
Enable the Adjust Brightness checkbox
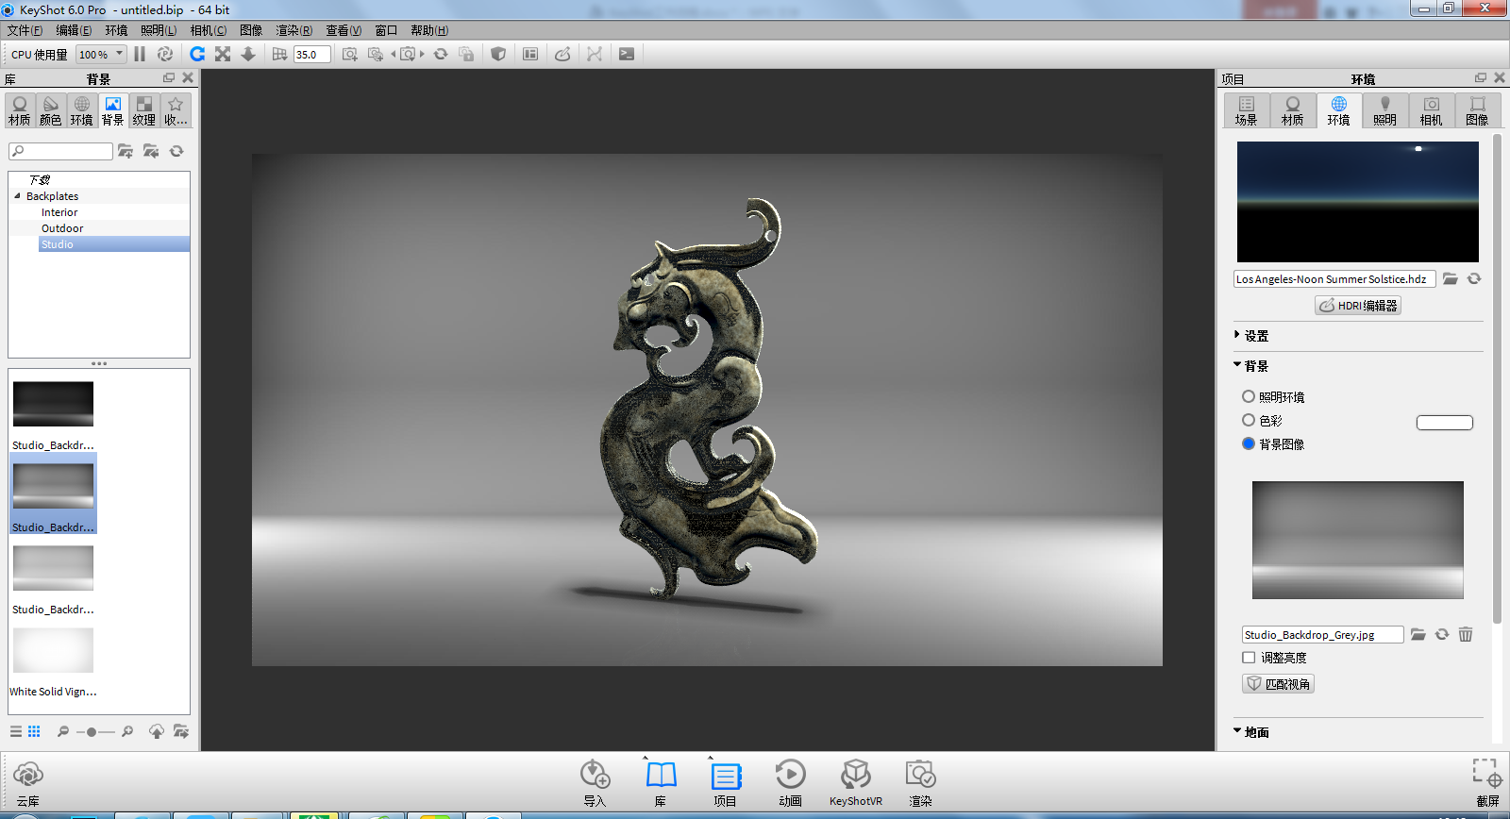[x=1249, y=658]
